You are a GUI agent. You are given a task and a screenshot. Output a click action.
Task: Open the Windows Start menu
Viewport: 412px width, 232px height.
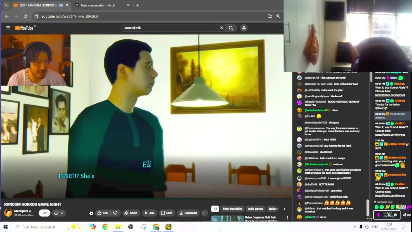(x=5, y=227)
